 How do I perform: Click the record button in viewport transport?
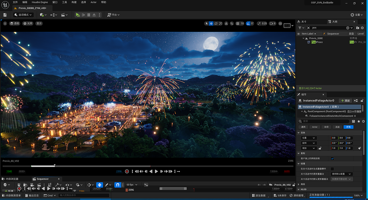pyautogui.click(x=127, y=171)
